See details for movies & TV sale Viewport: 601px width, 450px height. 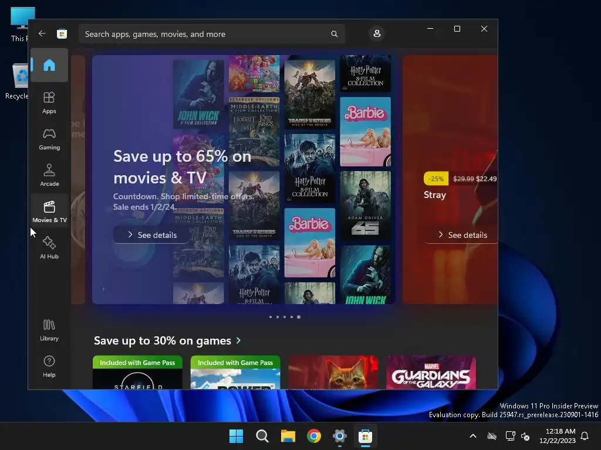tap(152, 235)
